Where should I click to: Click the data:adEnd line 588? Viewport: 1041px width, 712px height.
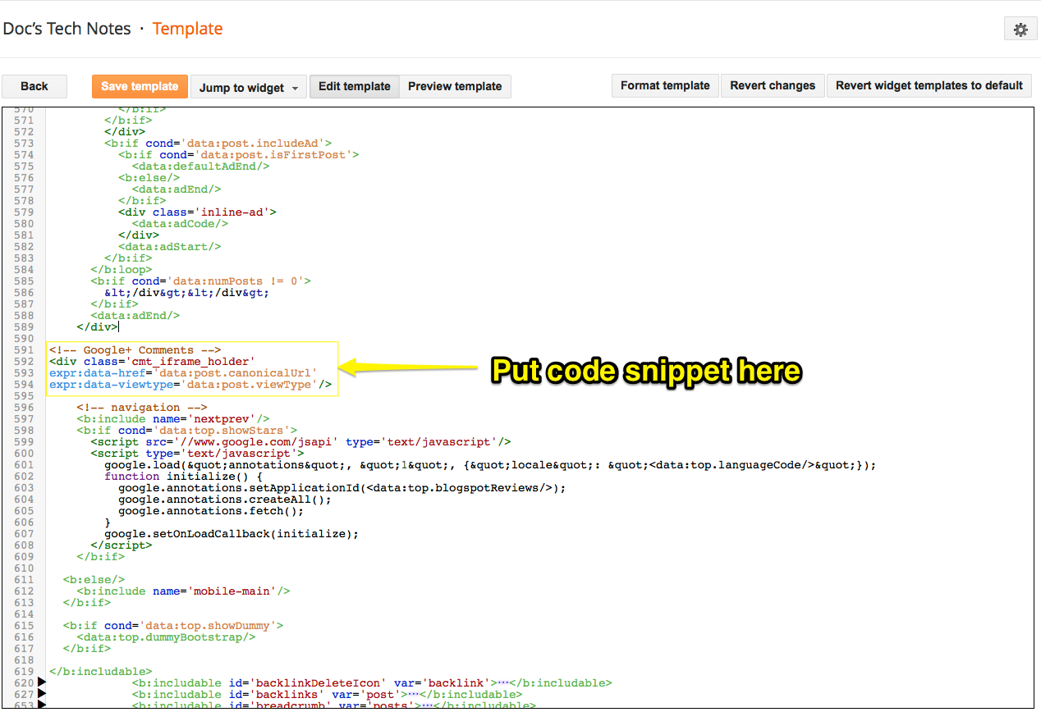(135, 315)
